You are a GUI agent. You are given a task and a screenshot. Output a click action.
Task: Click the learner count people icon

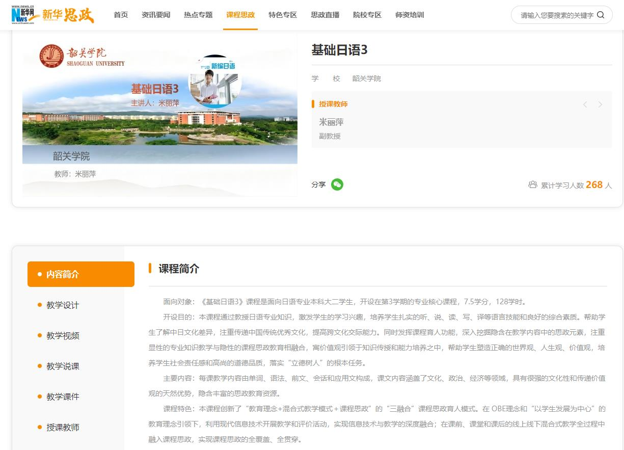(x=533, y=184)
